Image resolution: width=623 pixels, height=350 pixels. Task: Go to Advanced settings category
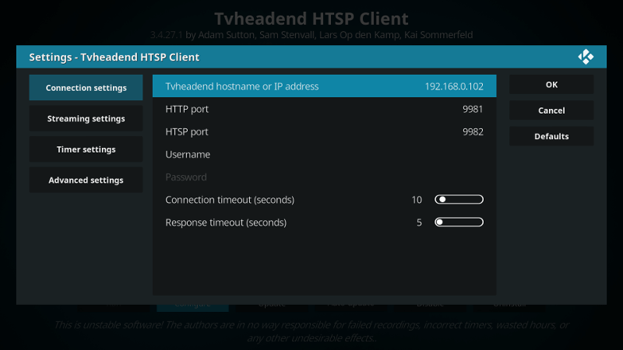tap(86, 180)
